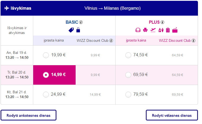Click the Rodyti ankstesnes dienas button
Image resolution: width=202 pixels, height=124 pixels.
28,115
